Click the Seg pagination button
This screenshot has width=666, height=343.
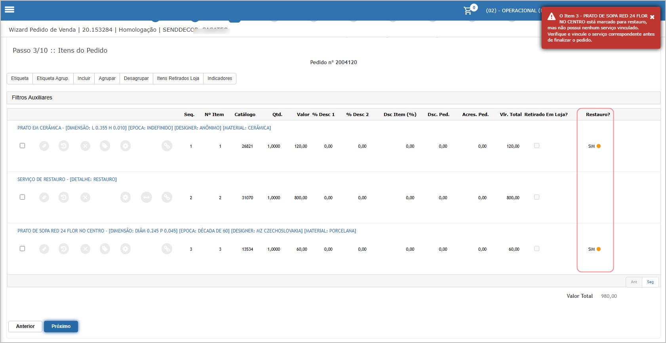tap(650, 282)
